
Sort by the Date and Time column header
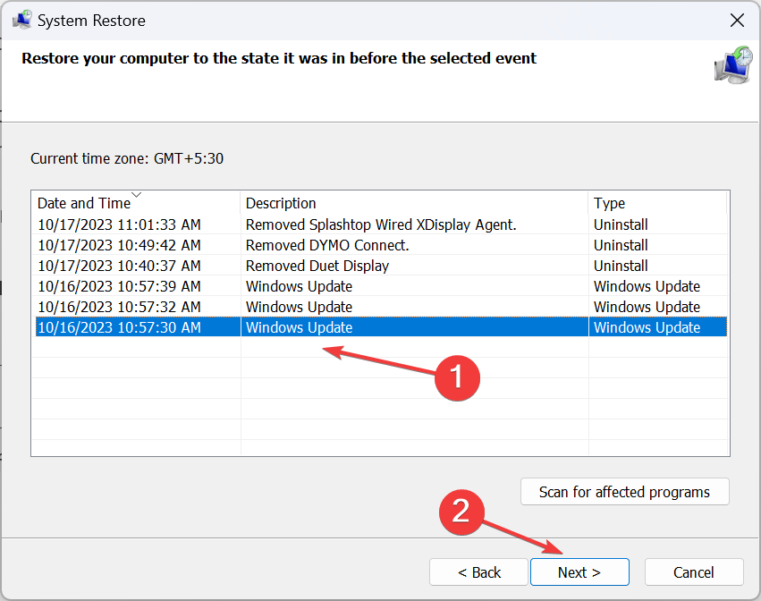[x=135, y=203]
